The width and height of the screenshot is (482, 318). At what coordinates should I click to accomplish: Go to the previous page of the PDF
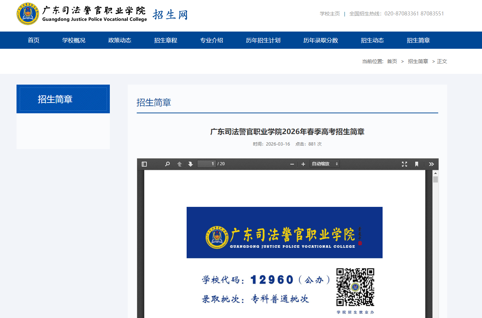pyautogui.click(x=179, y=164)
